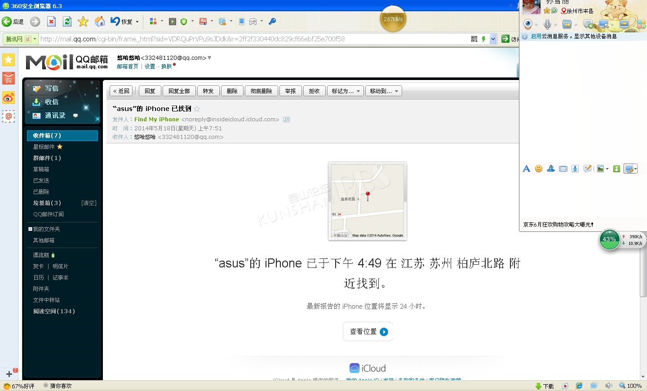647x391 pixels.
Task: Open the mobile phone toolbar icon
Action: tap(242, 22)
